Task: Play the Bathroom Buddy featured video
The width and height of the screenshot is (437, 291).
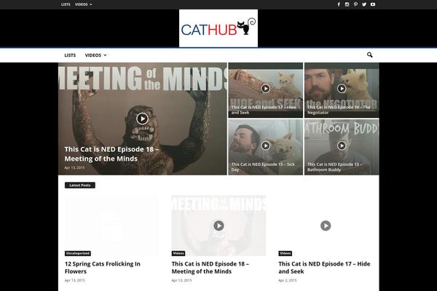Action: tap(342, 145)
